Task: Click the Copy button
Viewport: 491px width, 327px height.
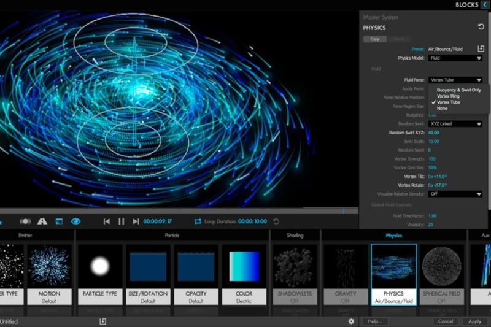Action: click(x=375, y=39)
